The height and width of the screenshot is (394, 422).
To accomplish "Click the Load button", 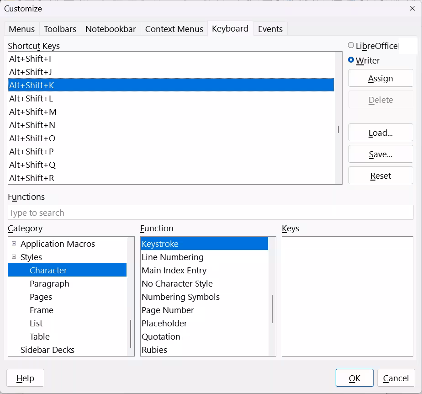I will point(380,133).
